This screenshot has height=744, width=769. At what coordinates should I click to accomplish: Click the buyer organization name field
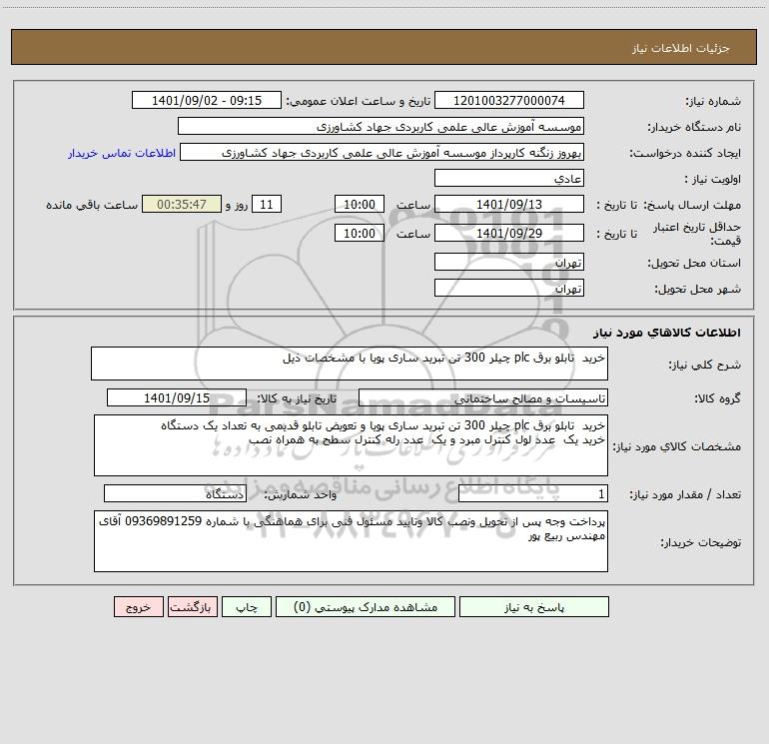381,126
